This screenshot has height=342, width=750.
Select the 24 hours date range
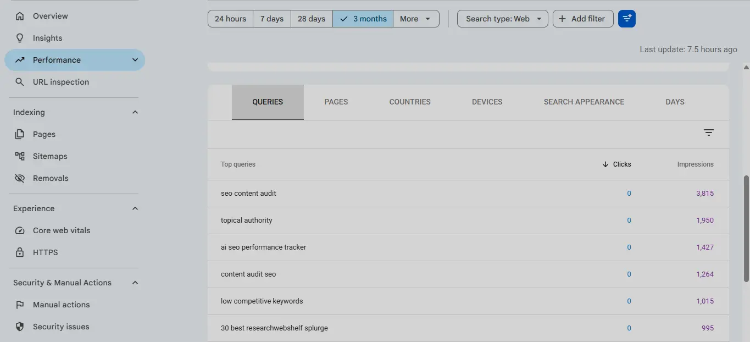click(230, 19)
